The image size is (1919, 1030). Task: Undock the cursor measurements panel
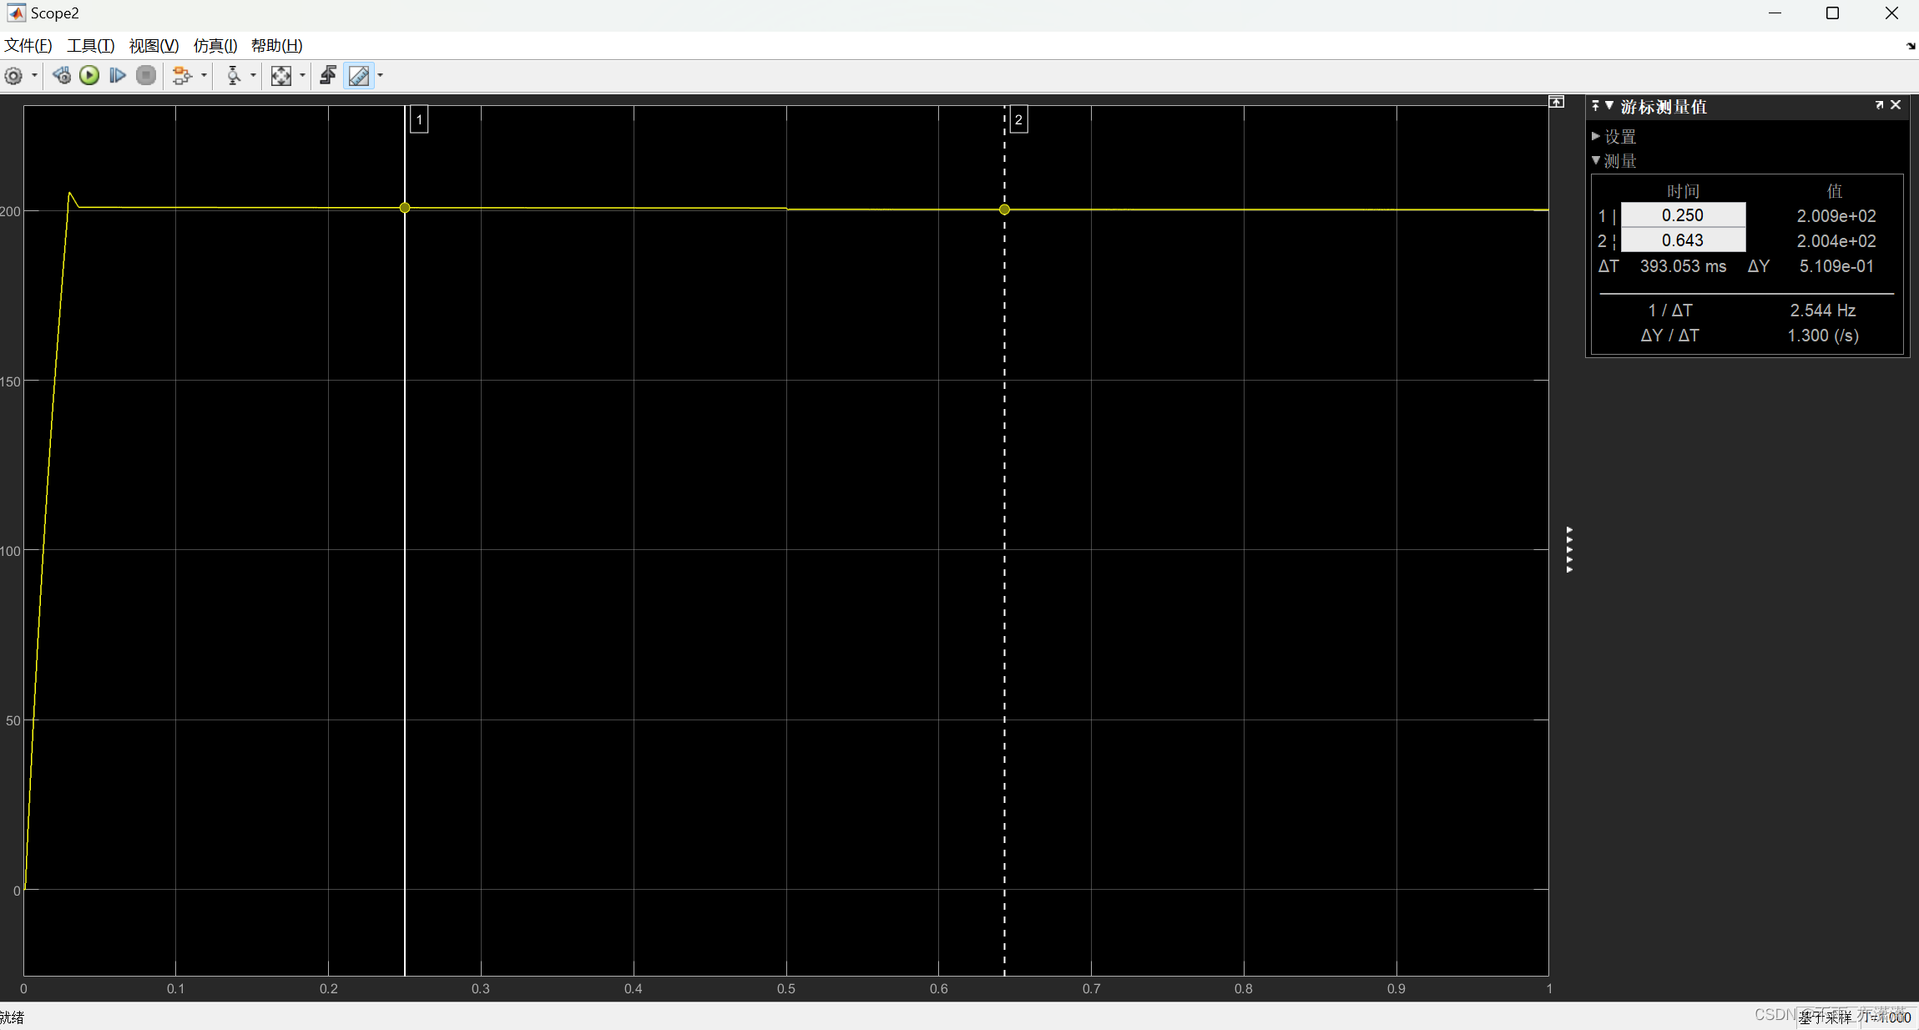[1879, 105]
